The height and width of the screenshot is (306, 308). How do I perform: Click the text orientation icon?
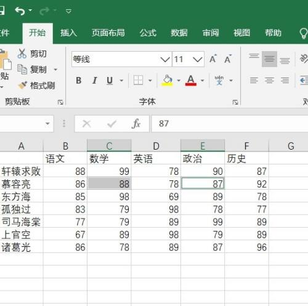pyautogui.click(x=304, y=58)
